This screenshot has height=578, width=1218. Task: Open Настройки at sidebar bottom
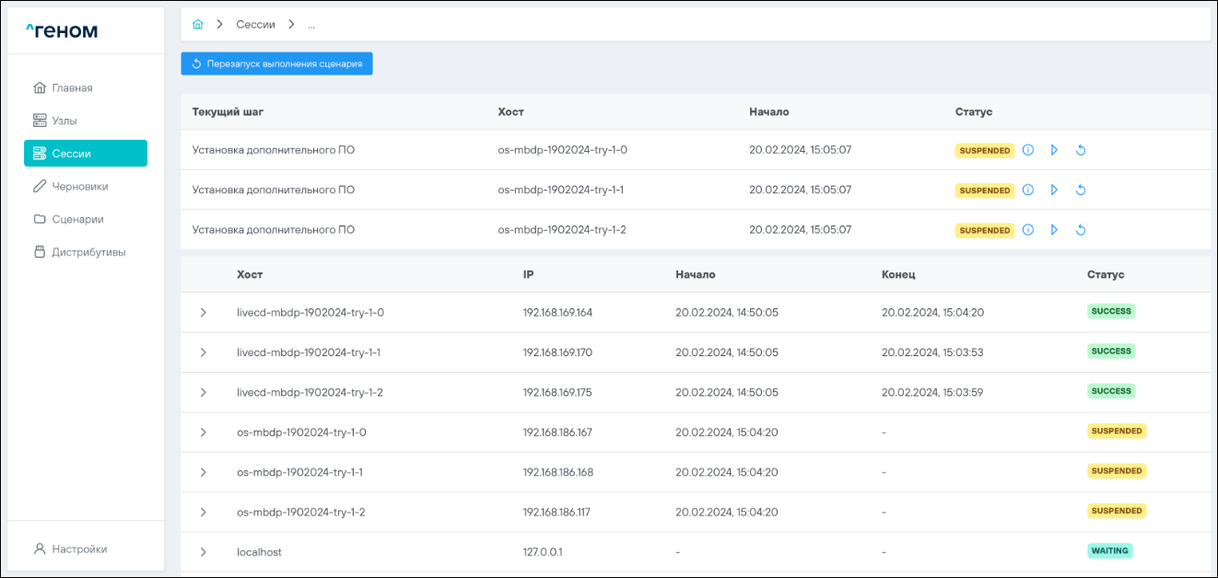[x=78, y=549]
